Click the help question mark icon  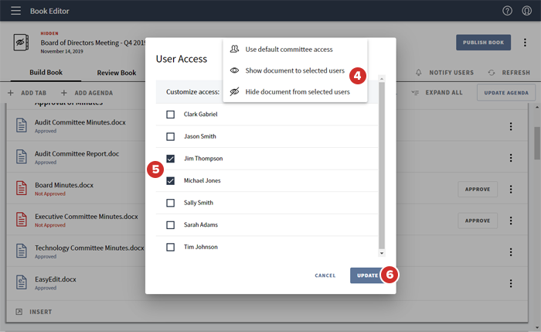(x=507, y=11)
